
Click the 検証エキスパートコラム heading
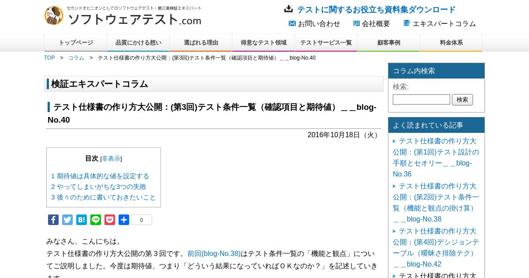coord(100,84)
